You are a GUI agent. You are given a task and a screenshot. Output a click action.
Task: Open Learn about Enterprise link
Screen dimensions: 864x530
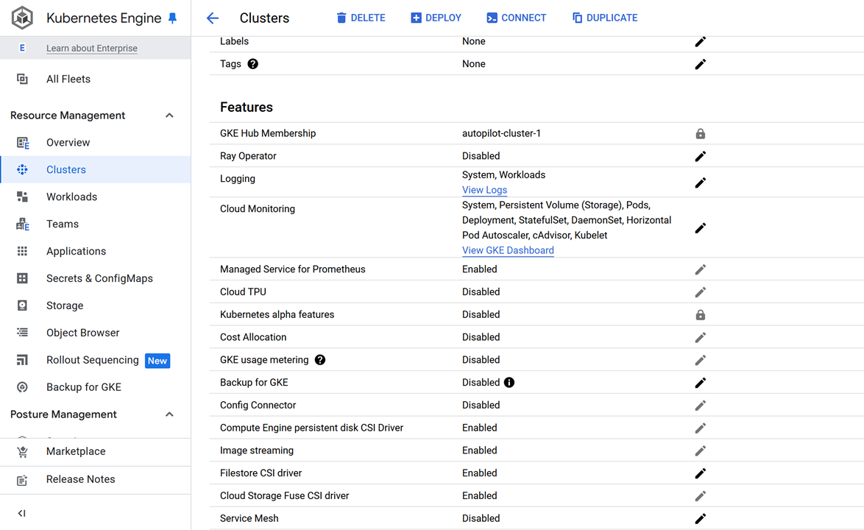(x=92, y=48)
